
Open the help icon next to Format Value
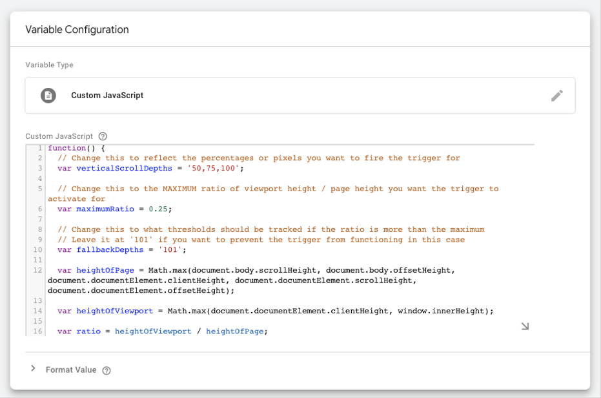tap(106, 370)
